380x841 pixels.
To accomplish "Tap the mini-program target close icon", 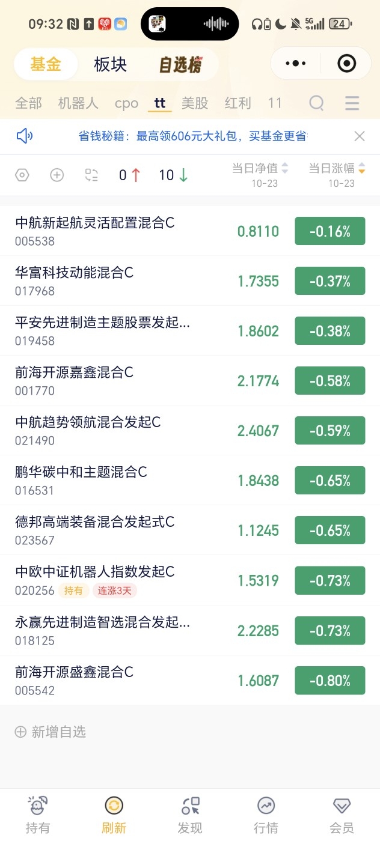I will [347, 63].
